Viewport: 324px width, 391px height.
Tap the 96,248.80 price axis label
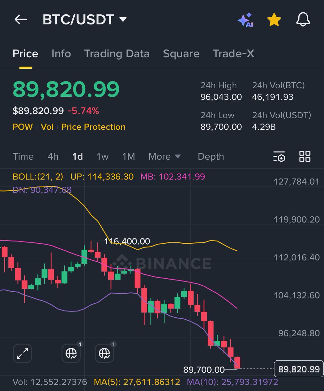coord(299,333)
